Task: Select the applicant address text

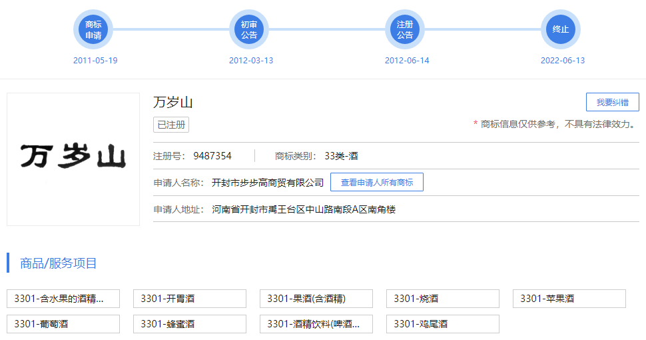Action: (304, 209)
